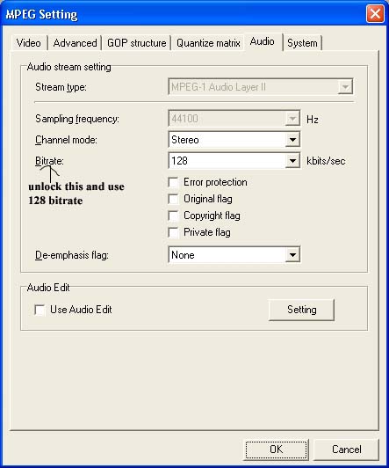Enable the Error protection checkbox
The image size is (389, 468).
coord(173,182)
